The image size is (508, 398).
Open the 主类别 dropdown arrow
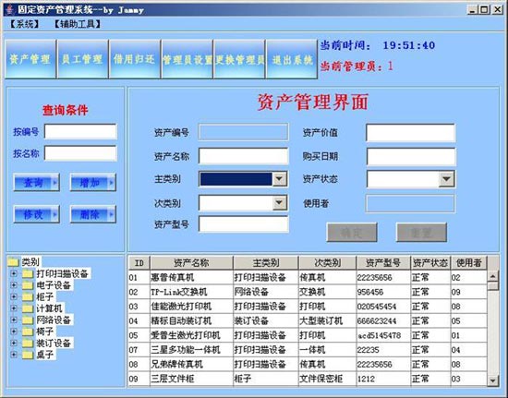pyautogui.click(x=280, y=179)
